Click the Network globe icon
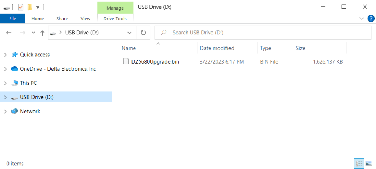Viewport: 376px width, 169px height. [x=15, y=112]
